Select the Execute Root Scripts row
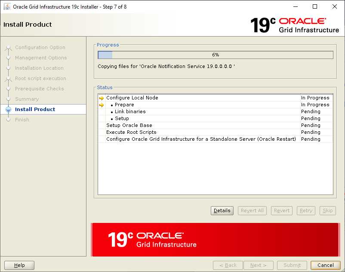The height and width of the screenshot is (272, 345). click(x=216, y=132)
